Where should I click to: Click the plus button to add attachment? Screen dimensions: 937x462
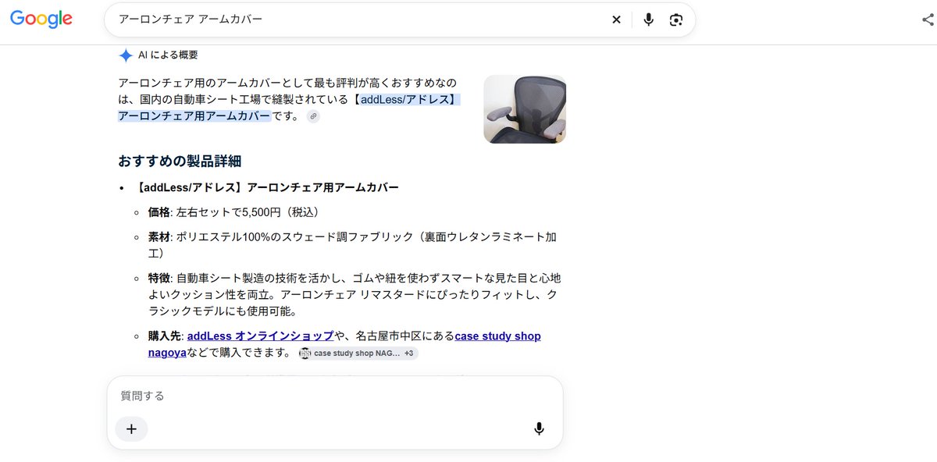click(x=131, y=428)
